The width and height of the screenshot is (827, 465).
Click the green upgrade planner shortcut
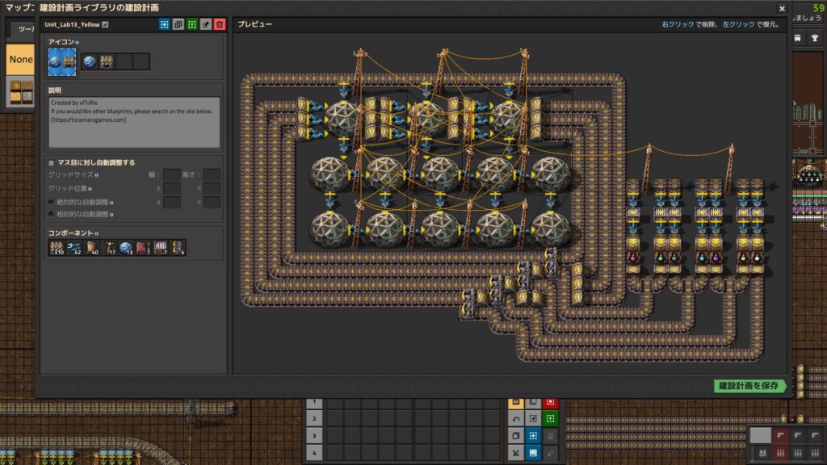(x=551, y=419)
